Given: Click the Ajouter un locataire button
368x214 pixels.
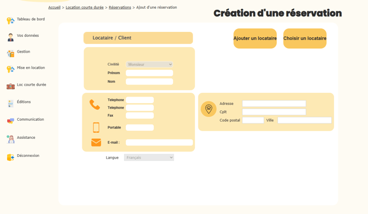Looking at the screenshot, I should 255,38.
